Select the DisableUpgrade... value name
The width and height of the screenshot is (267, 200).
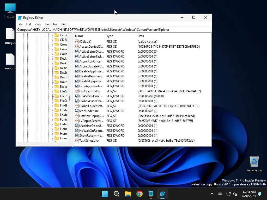pos(91,81)
